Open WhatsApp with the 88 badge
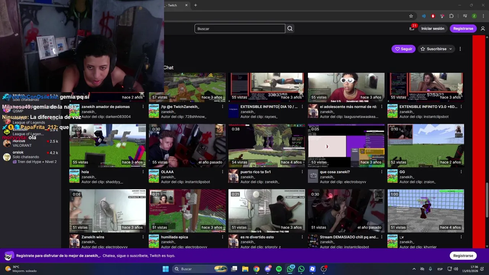The image size is (489, 275). 290,269
